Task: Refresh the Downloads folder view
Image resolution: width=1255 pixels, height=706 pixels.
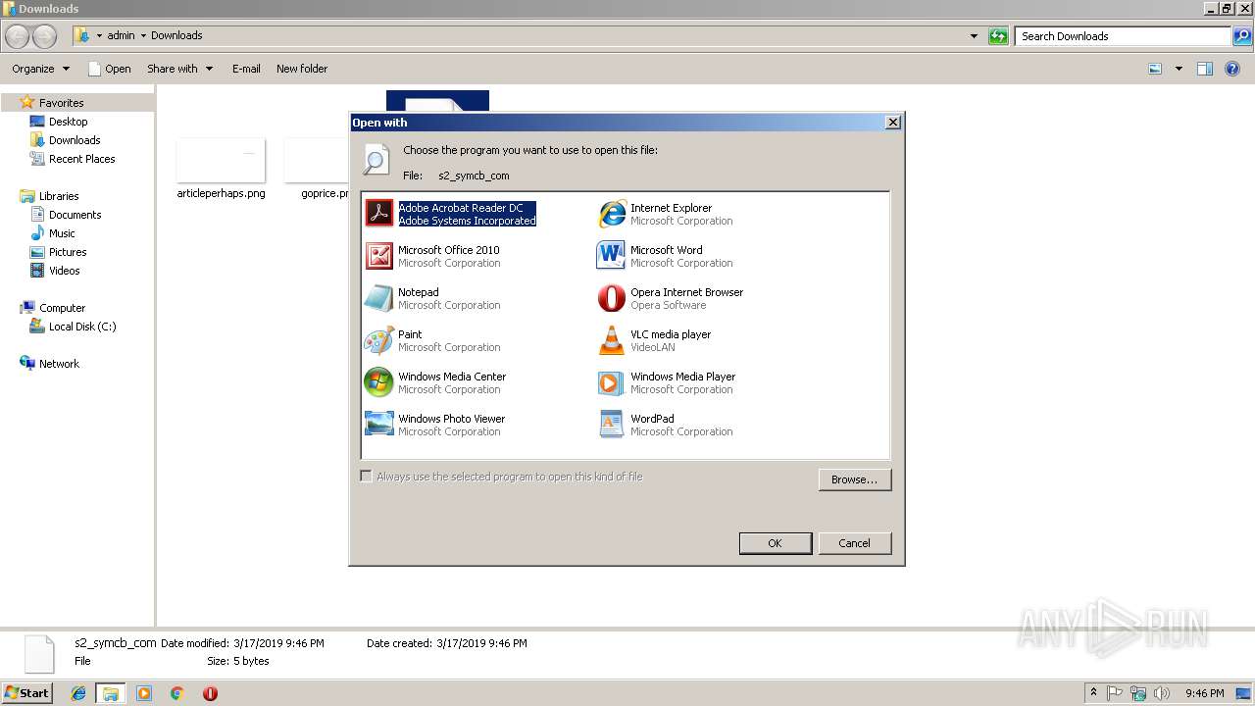Action: (998, 36)
